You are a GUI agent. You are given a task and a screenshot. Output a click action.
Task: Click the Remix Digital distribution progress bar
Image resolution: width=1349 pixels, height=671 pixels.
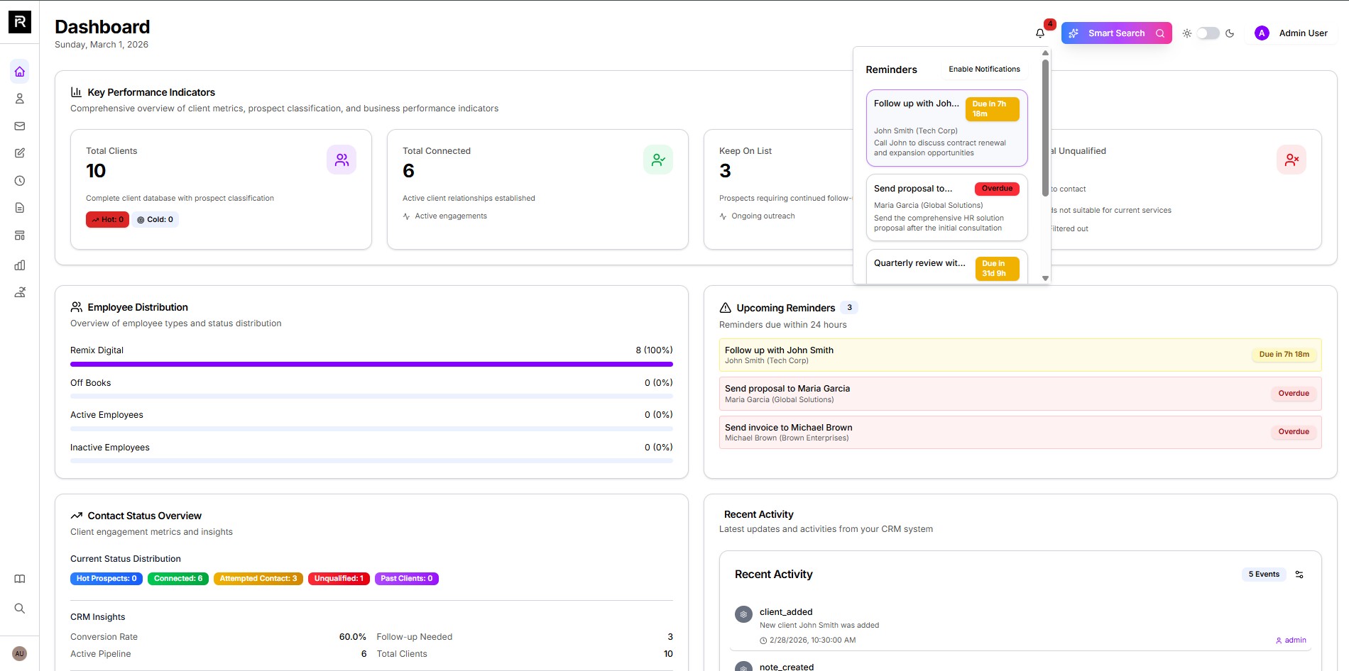tap(371, 364)
